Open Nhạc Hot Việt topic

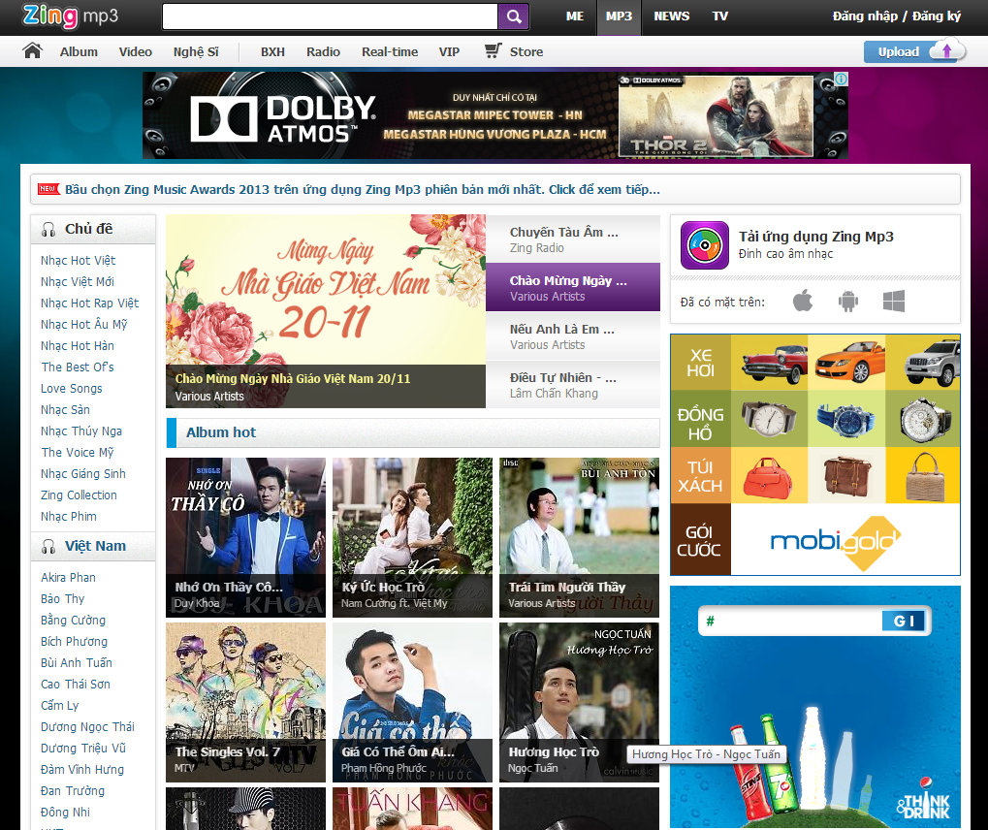79,260
